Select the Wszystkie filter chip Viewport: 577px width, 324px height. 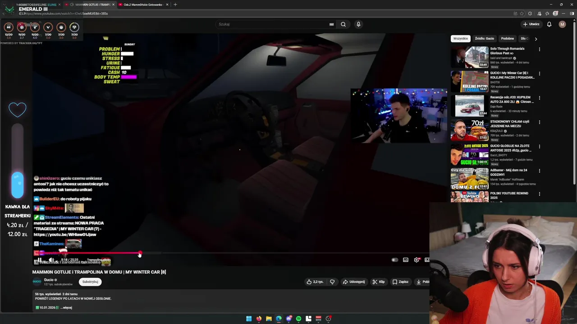[x=461, y=39]
